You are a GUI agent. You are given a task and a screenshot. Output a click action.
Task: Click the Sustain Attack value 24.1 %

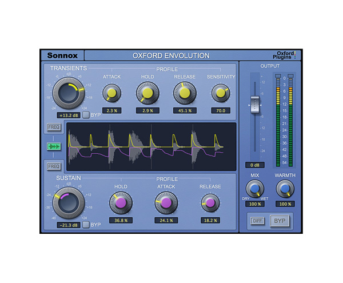point(166,220)
